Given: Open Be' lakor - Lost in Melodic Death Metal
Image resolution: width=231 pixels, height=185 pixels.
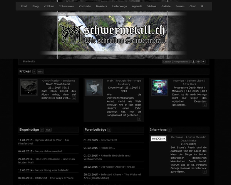Looking at the screenshot, I should (x=188, y=139).
